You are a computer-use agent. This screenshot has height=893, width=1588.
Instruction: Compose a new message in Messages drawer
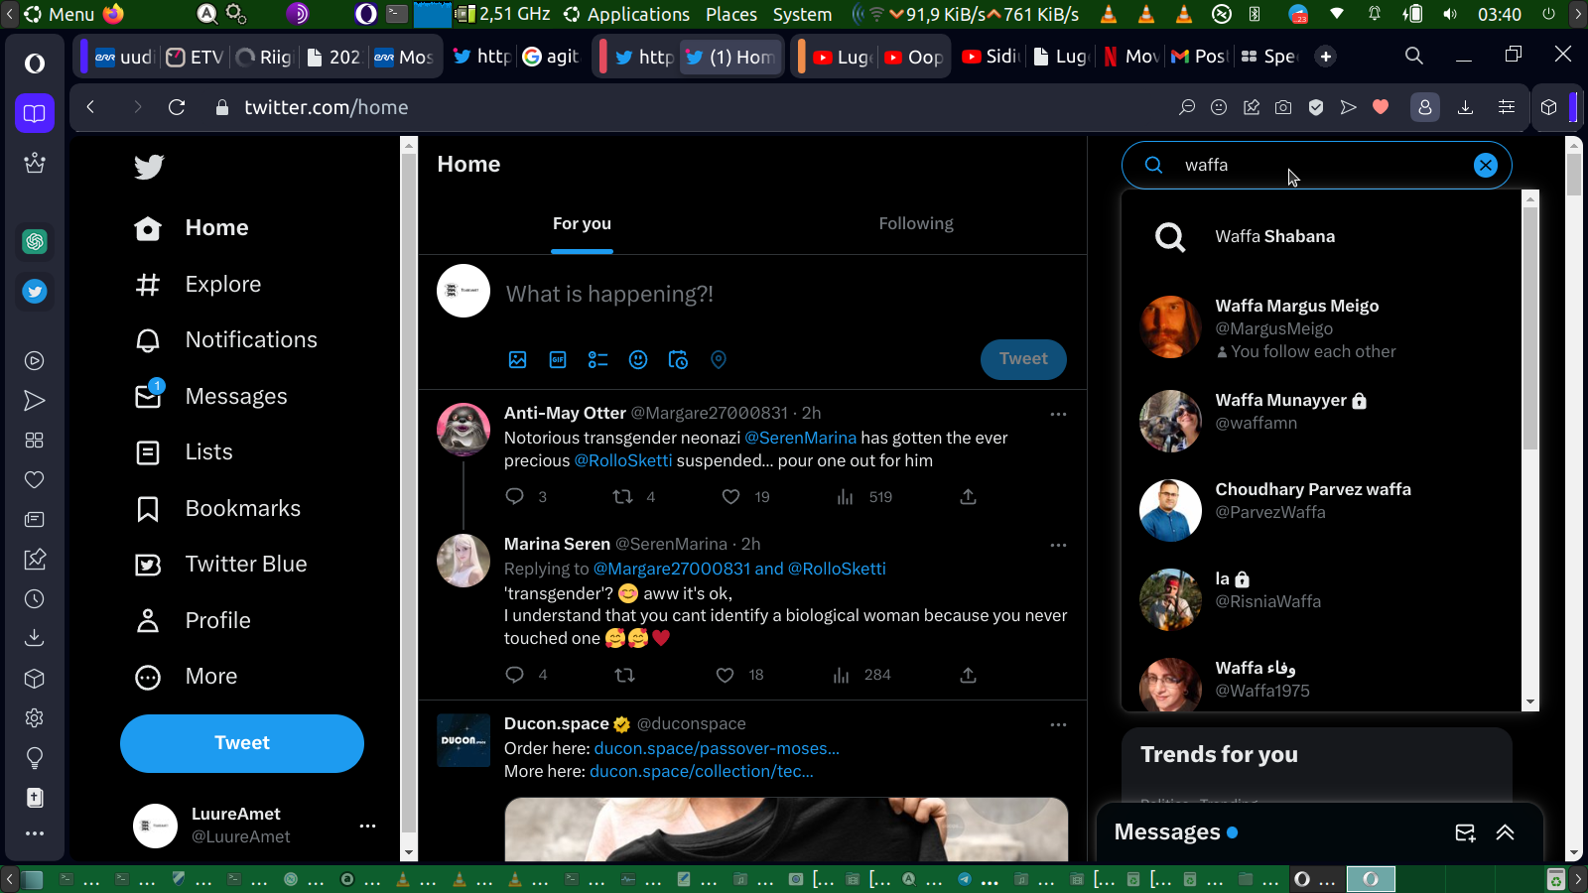(1465, 832)
